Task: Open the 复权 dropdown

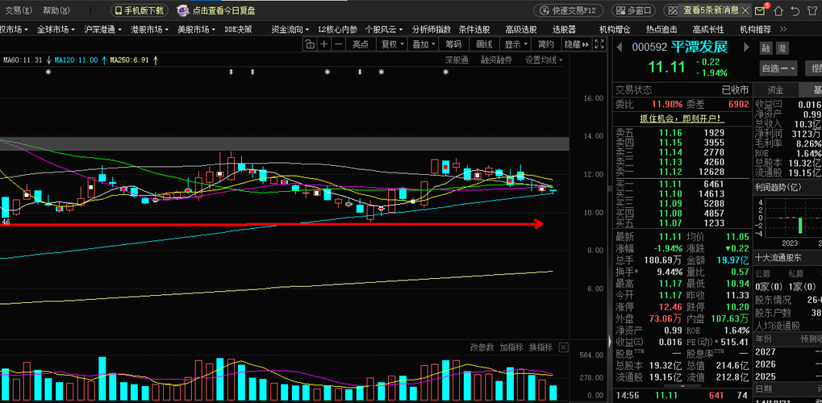Action: click(x=392, y=44)
